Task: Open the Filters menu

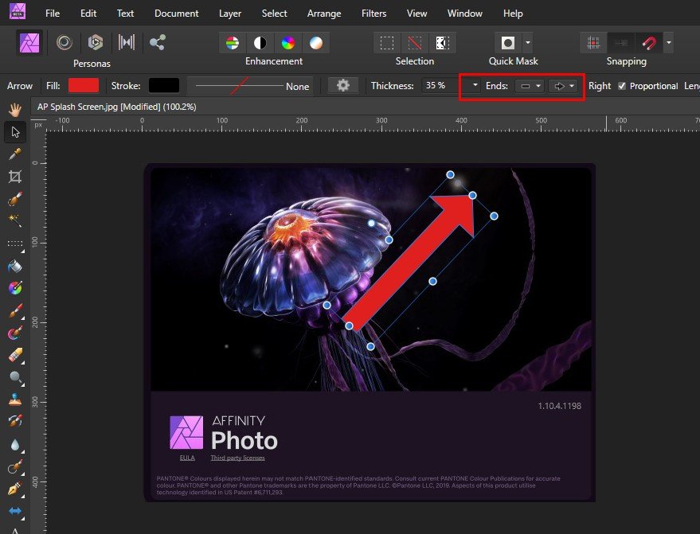Action: tap(373, 14)
